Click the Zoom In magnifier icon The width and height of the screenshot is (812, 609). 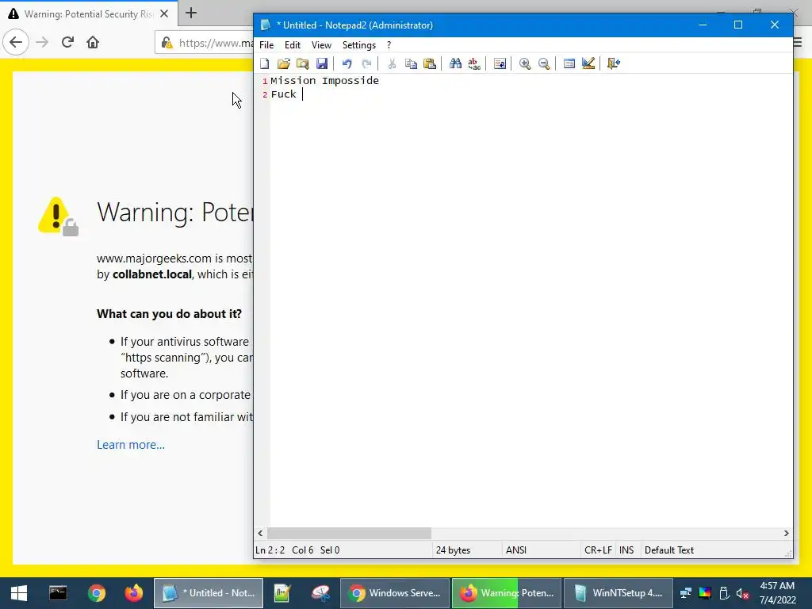[x=525, y=63]
